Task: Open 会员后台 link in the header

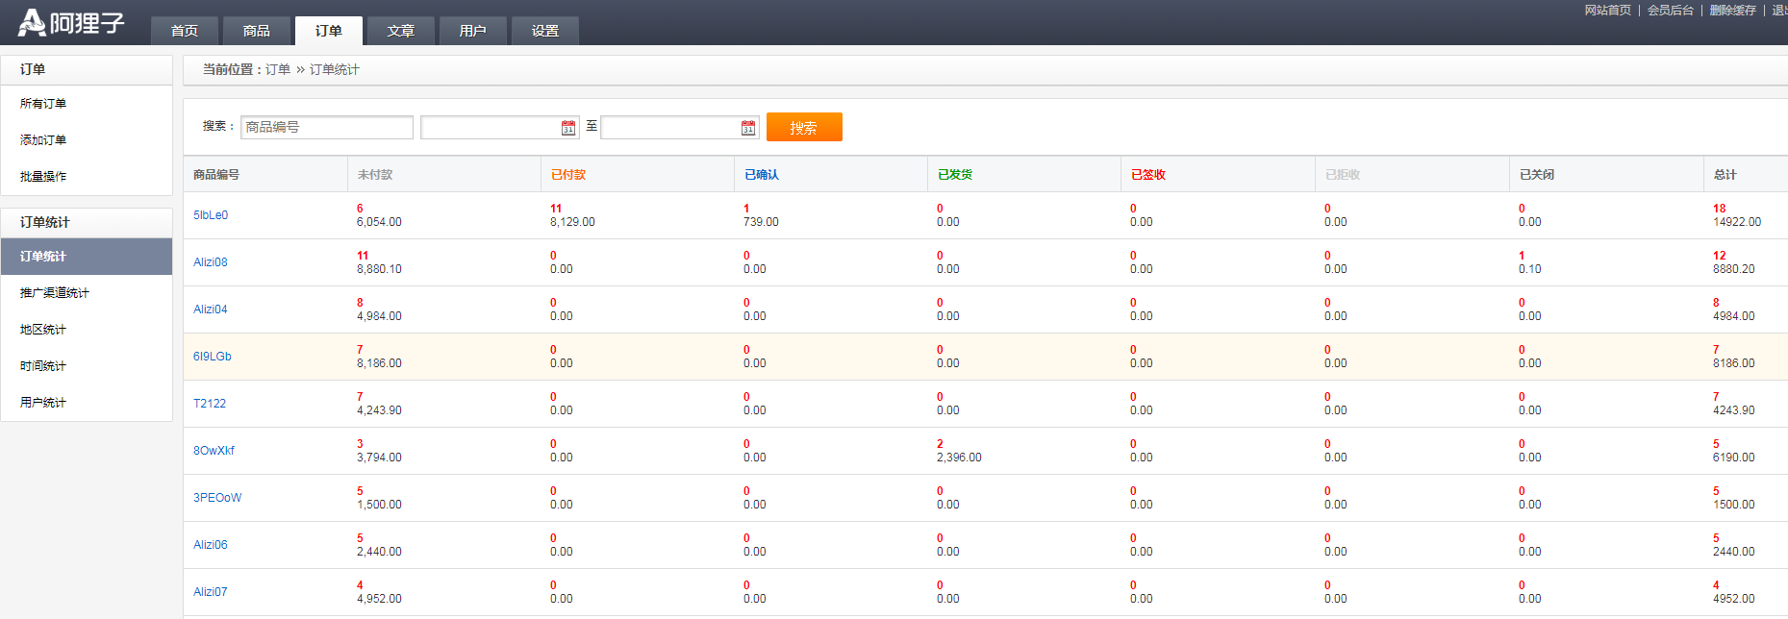Action: click(1670, 11)
